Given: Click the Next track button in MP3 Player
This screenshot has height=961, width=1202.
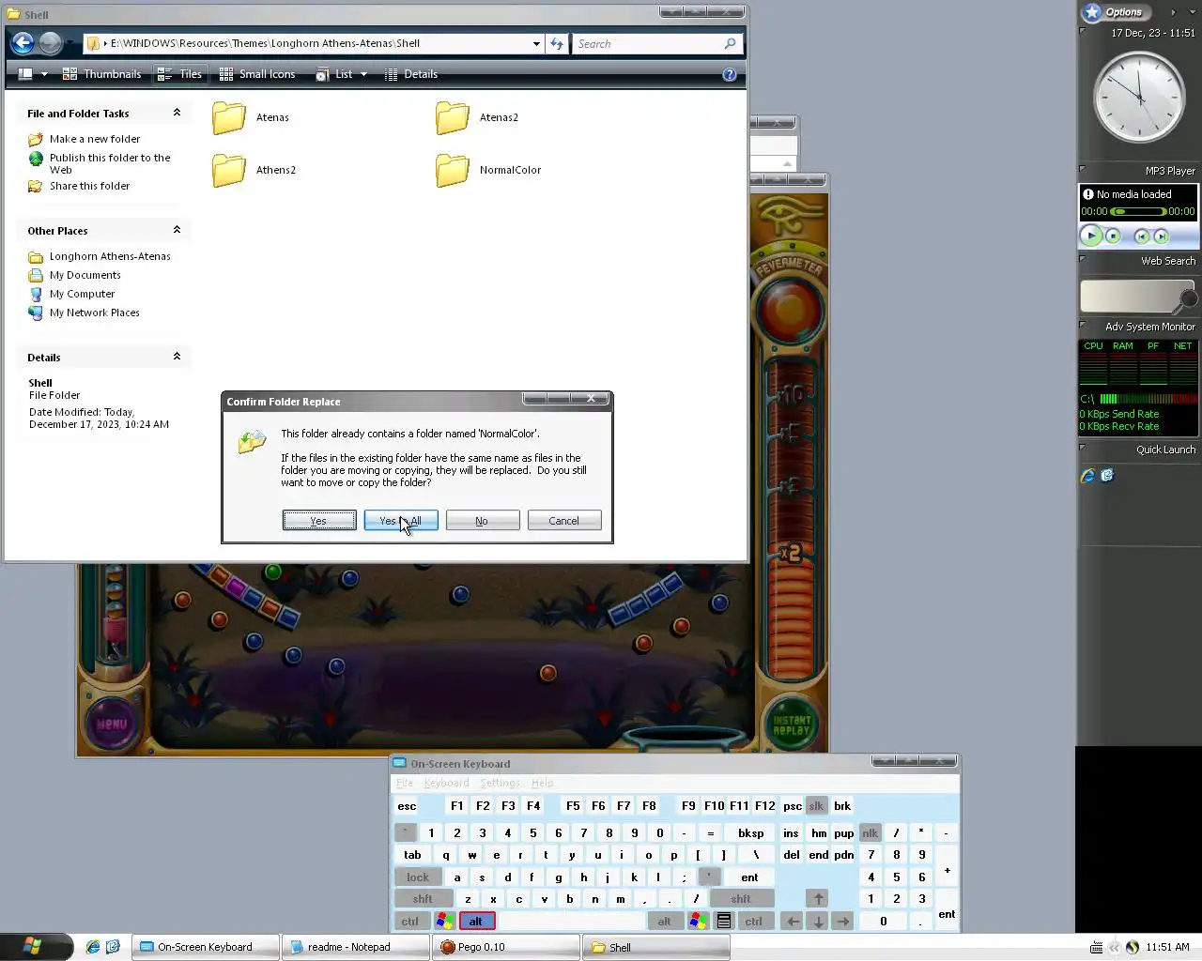Looking at the screenshot, I should click(1162, 236).
